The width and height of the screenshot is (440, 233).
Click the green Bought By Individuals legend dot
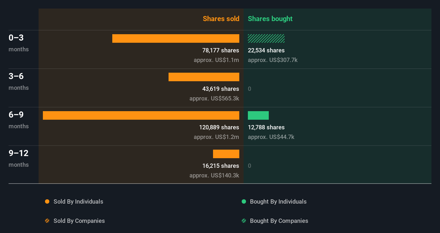click(x=244, y=201)
